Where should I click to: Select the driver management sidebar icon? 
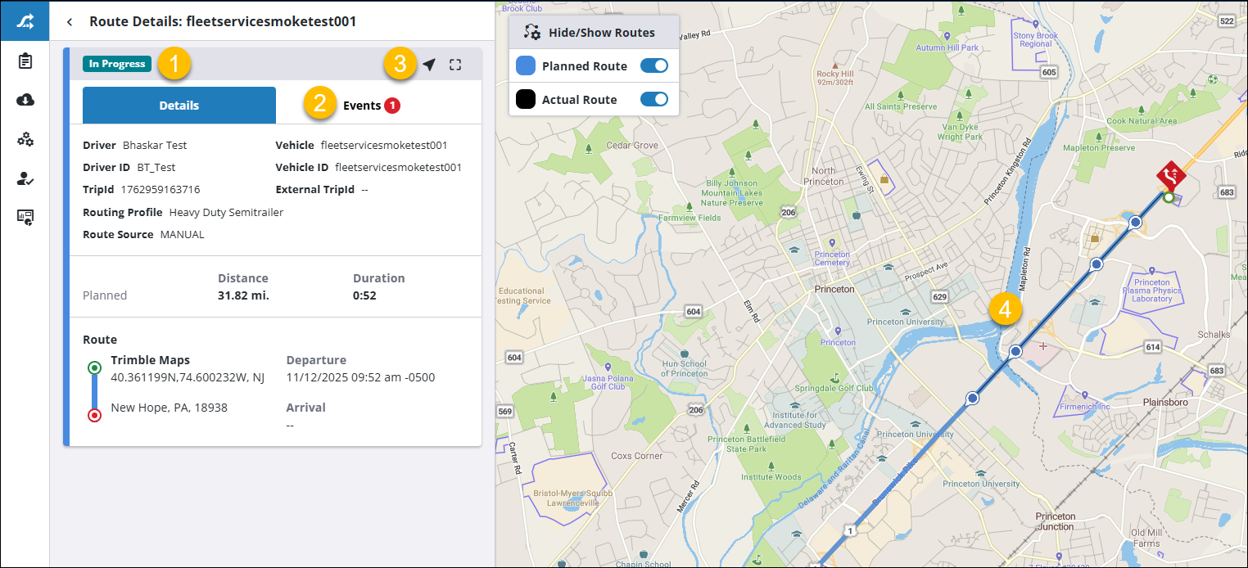(x=25, y=178)
